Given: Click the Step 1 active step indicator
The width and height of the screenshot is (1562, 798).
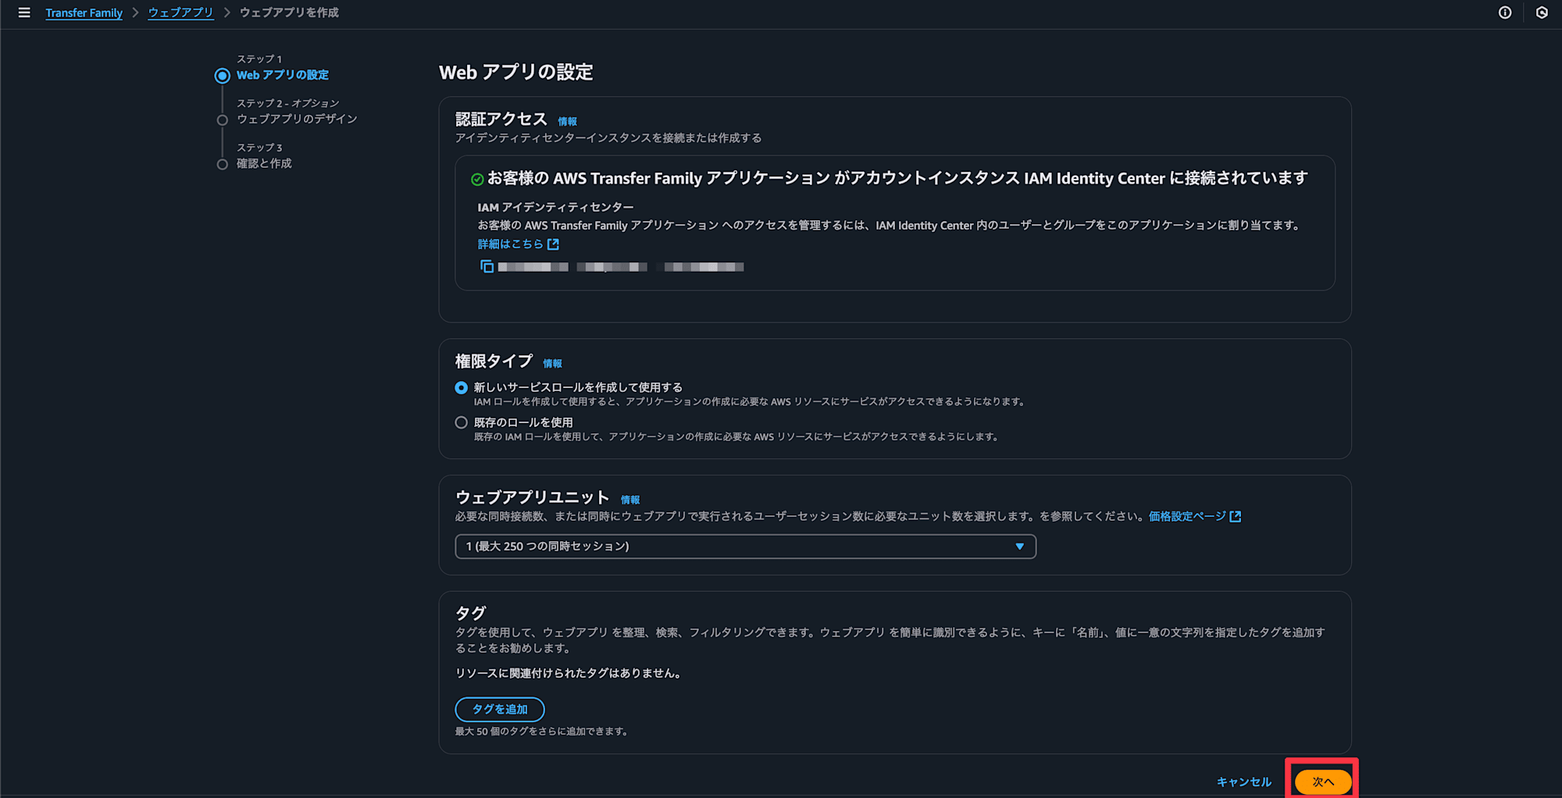Looking at the screenshot, I should pos(223,76).
